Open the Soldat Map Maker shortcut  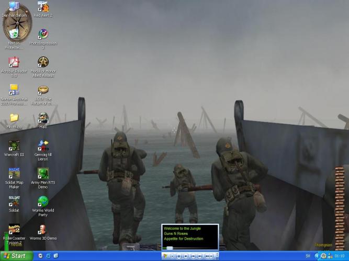coord(14,178)
